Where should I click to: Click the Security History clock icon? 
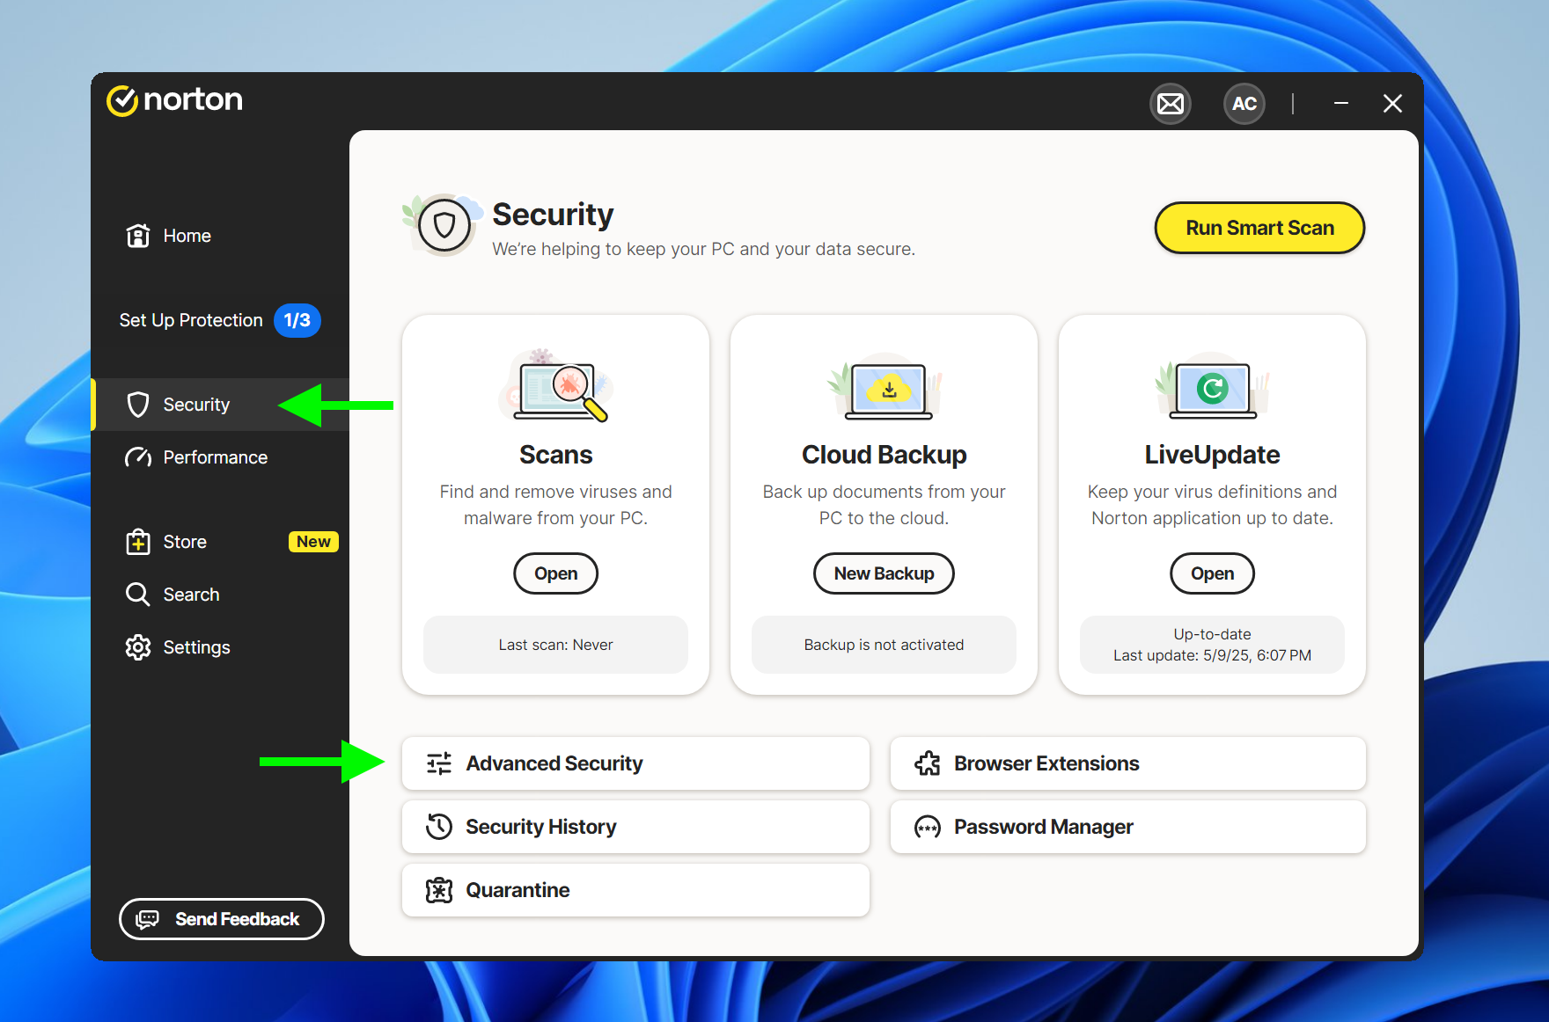[439, 827]
